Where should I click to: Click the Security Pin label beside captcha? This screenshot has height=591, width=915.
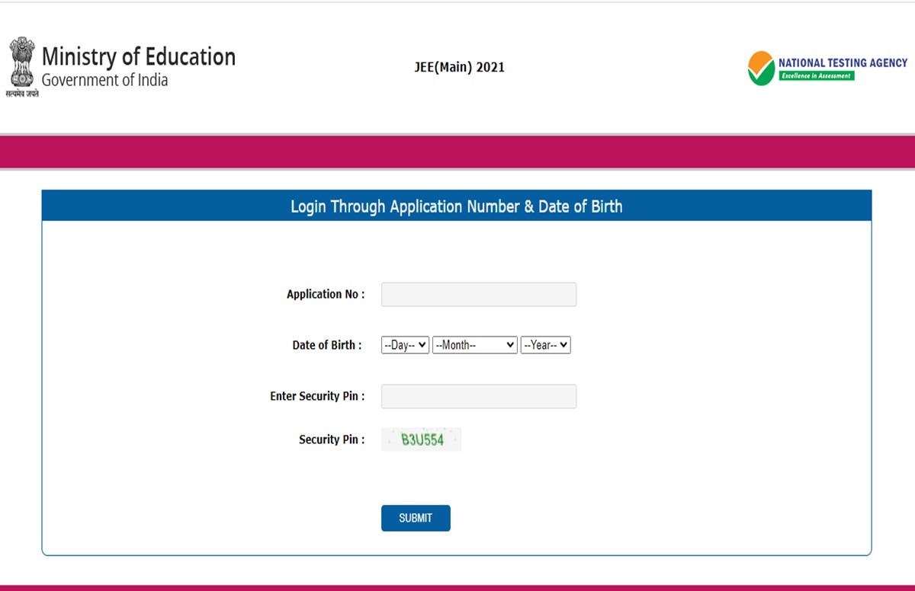(332, 439)
